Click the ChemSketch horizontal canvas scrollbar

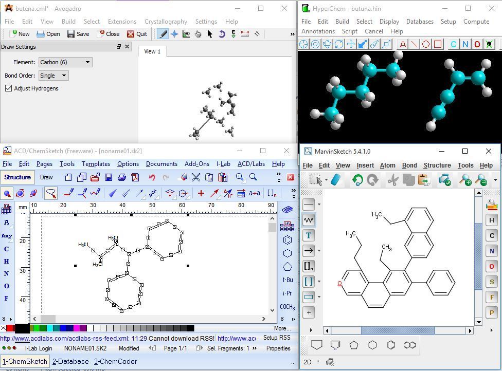click(149, 319)
